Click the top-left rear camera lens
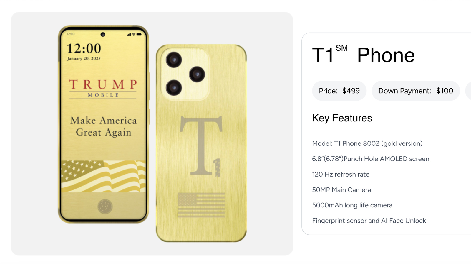 pyautogui.click(x=174, y=60)
